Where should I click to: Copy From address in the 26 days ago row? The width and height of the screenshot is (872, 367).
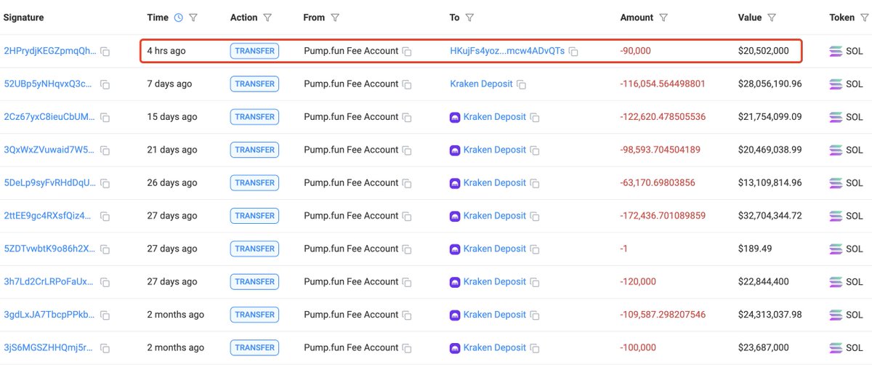tap(408, 183)
